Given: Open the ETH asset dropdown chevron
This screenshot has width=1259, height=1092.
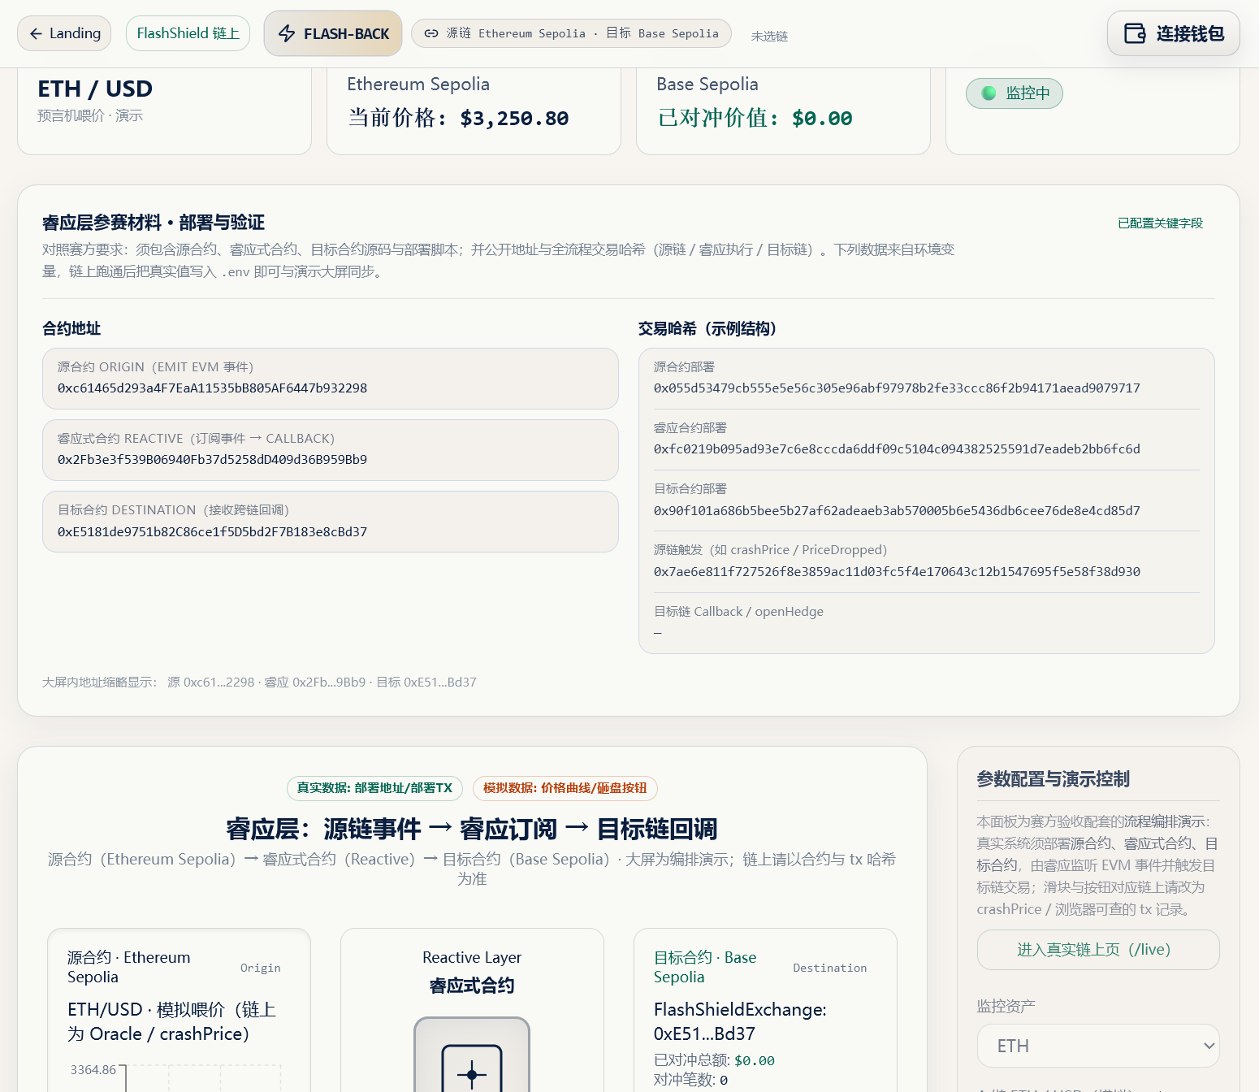Looking at the screenshot, I should [1209, 1046].
